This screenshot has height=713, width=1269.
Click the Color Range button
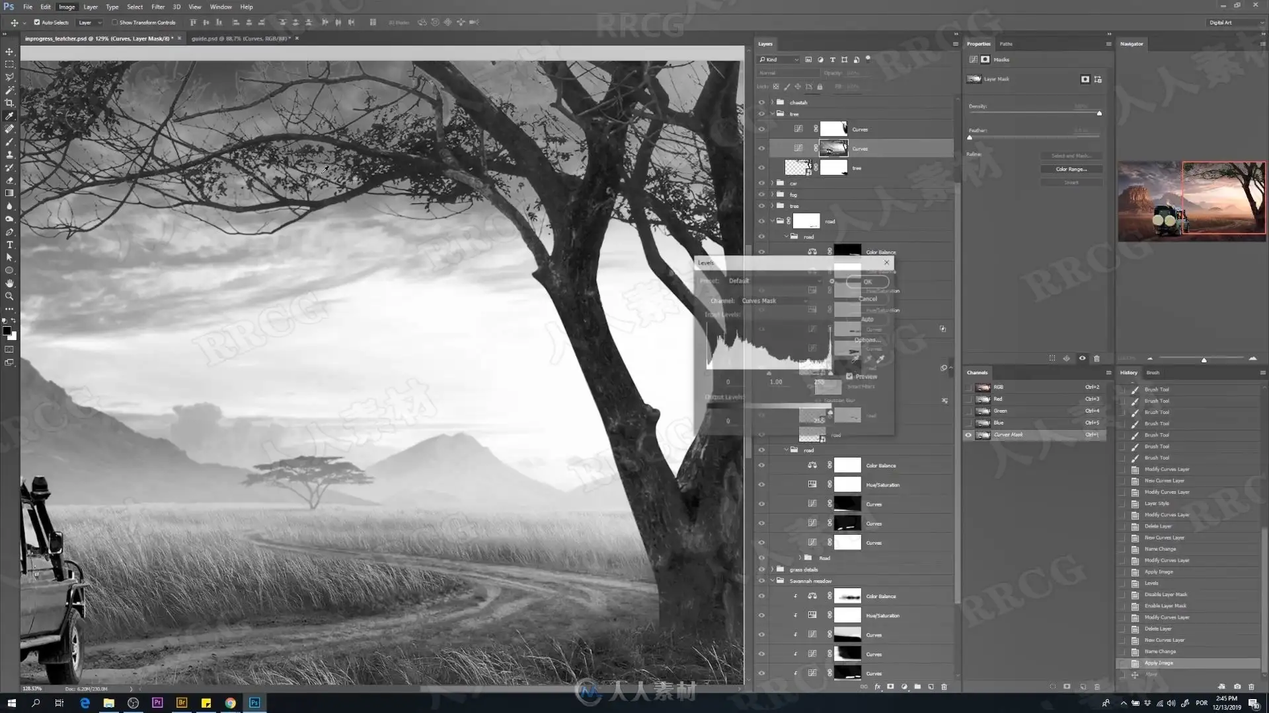(x=1071, y=169)
